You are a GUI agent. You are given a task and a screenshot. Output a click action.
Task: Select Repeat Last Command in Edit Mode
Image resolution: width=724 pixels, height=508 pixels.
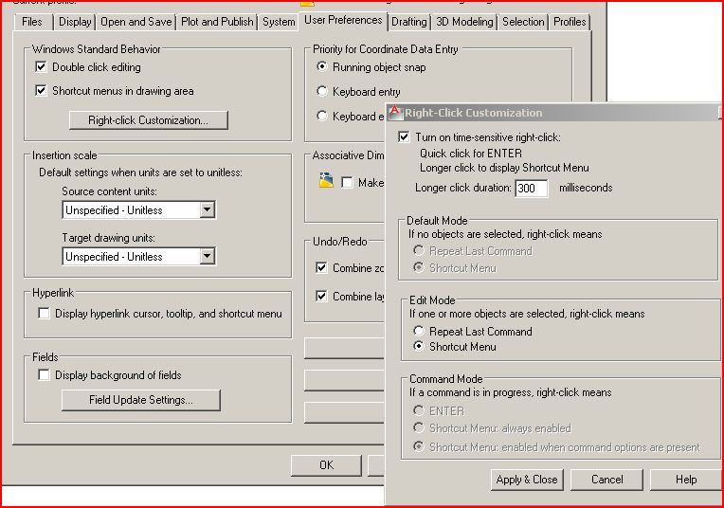[x=418, y=331]
